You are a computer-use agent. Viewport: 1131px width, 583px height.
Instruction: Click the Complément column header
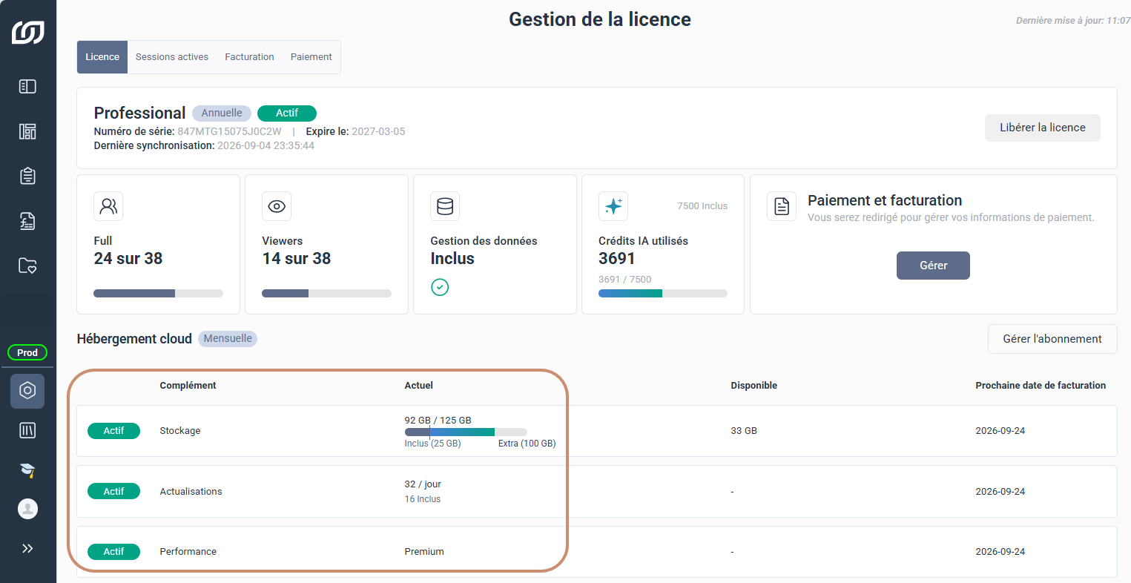[188, 386]
